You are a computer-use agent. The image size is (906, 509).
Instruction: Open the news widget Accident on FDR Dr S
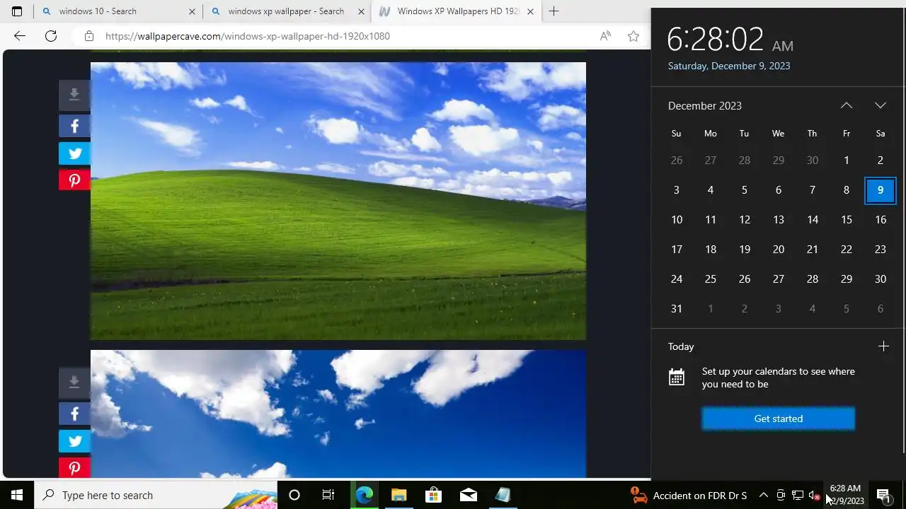point(689,496)
